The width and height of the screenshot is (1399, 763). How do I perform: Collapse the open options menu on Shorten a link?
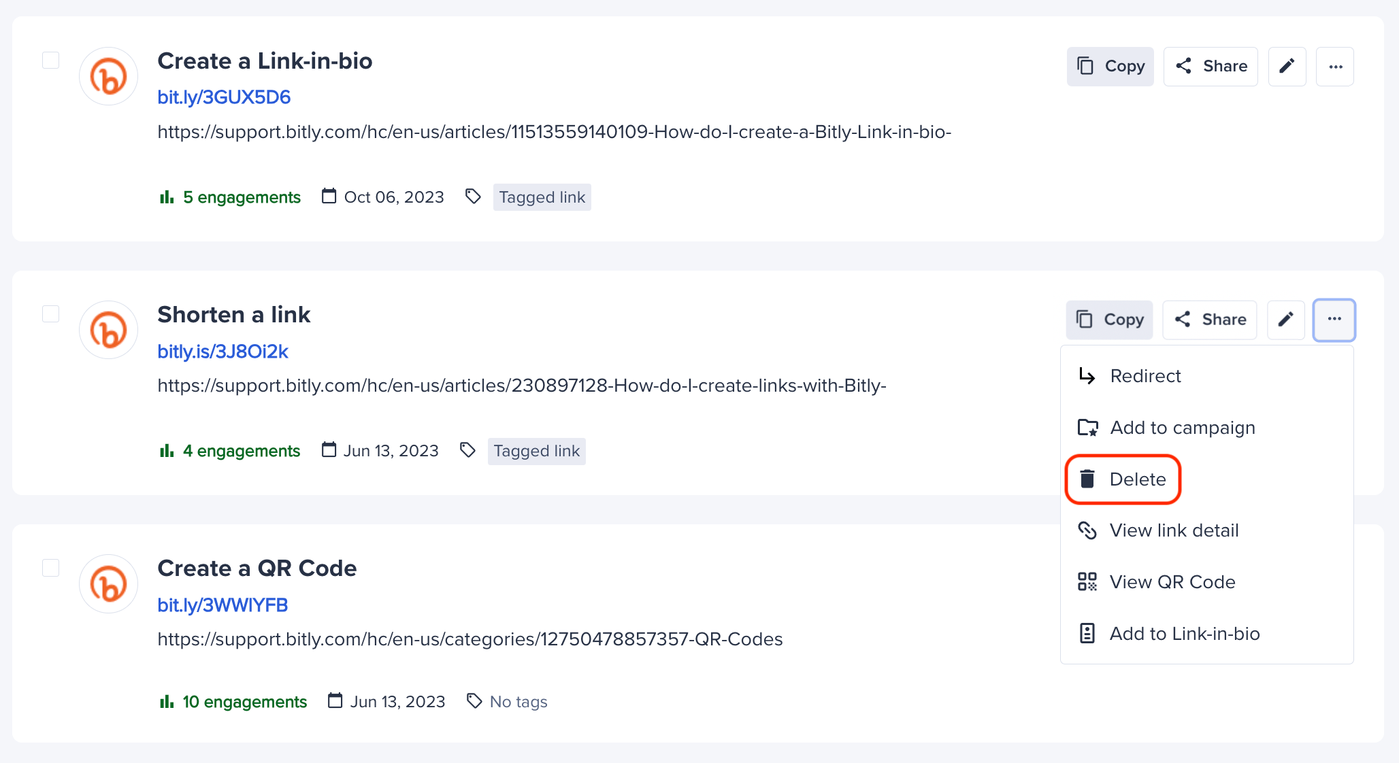point(1334,320)
